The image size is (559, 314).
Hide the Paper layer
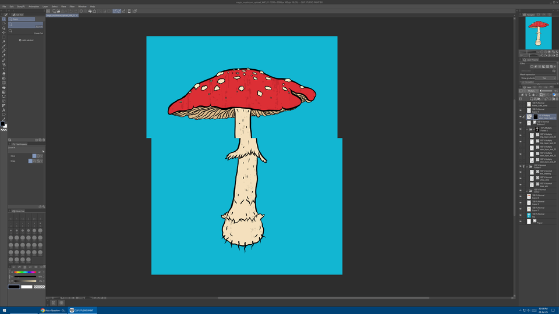pos(520,222)
